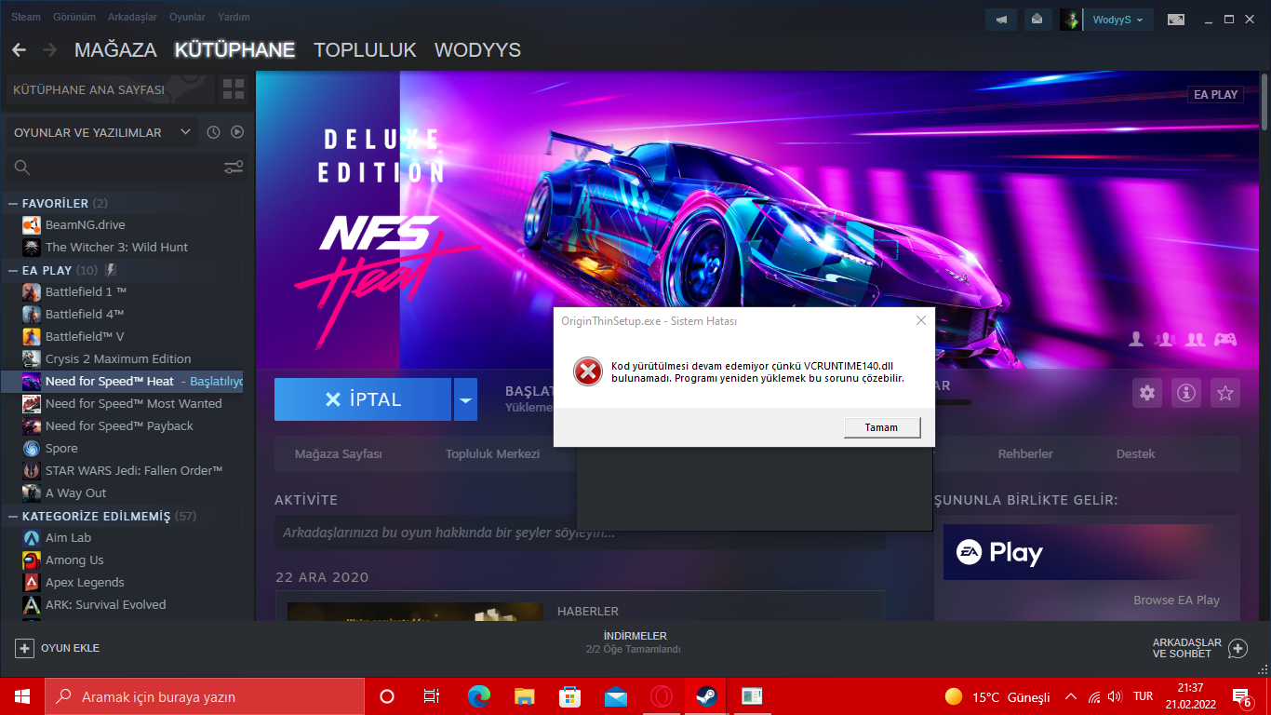Go to the TOPLULUK tab

[x=365, y=50]
